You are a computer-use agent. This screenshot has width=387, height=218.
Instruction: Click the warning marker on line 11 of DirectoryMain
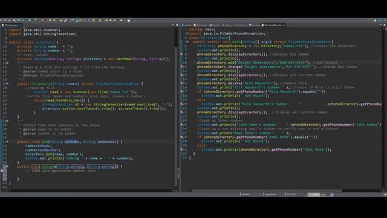181,67
